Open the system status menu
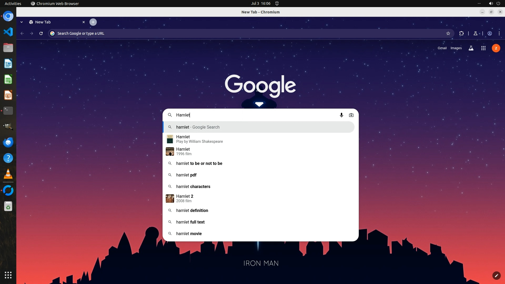This screenshot has height=284, width=505. [494, 3]
